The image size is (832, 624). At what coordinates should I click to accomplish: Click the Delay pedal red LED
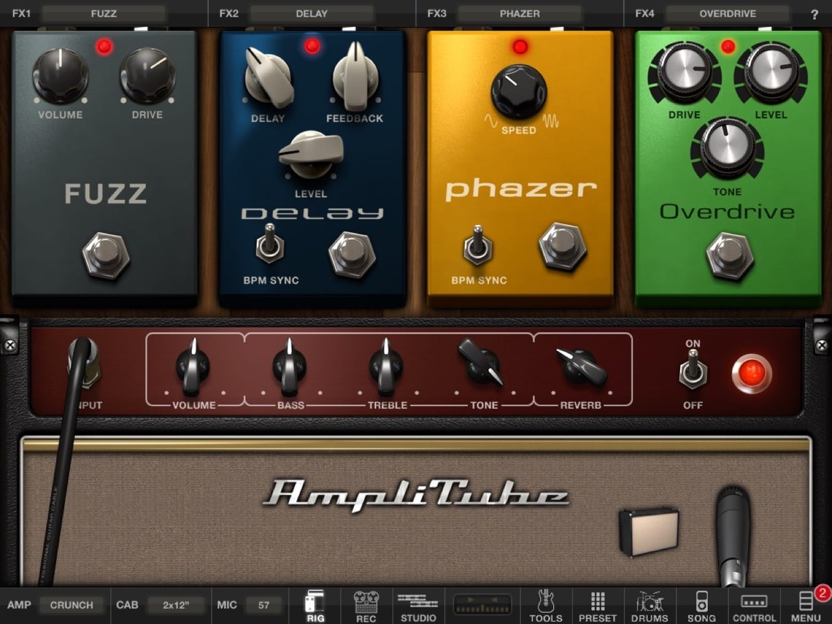tap(312, 45)
